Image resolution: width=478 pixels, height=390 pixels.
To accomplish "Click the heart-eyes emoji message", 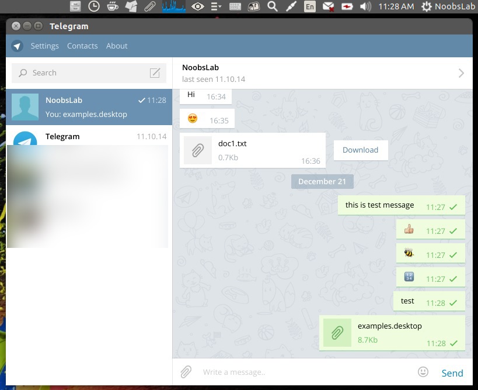I will [x=207, y=119].
